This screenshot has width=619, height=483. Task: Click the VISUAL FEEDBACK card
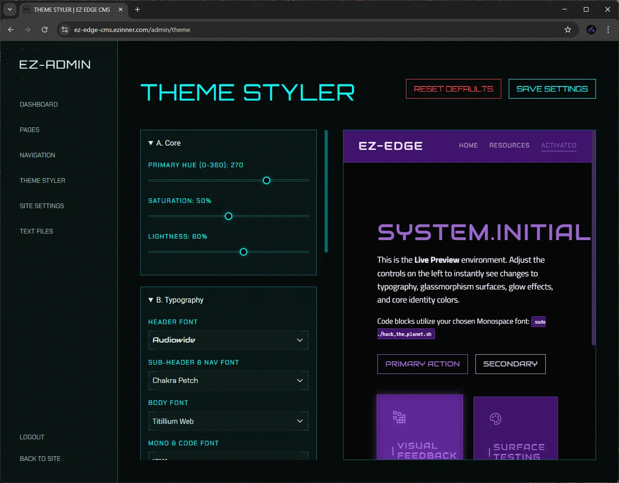point(420,427)
